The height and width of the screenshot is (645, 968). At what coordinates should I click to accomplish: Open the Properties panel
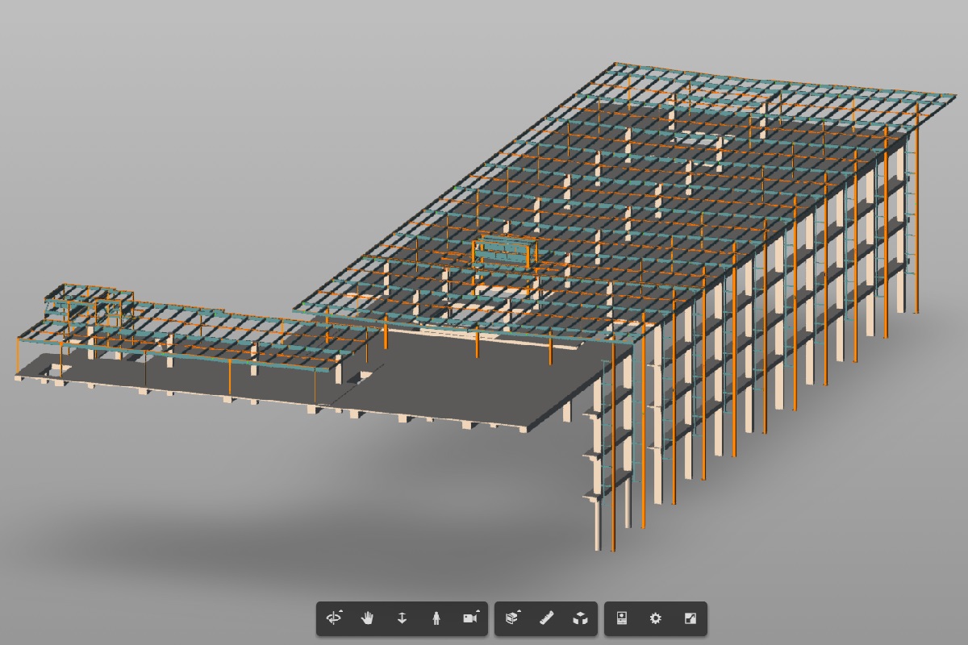pos(622,618)
